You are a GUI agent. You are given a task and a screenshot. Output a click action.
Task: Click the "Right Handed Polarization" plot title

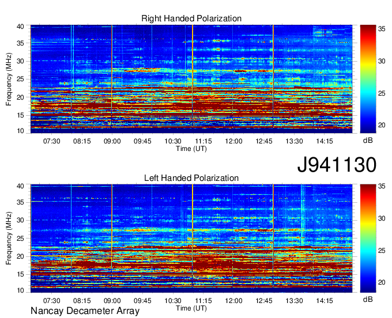tap(191, 18)
